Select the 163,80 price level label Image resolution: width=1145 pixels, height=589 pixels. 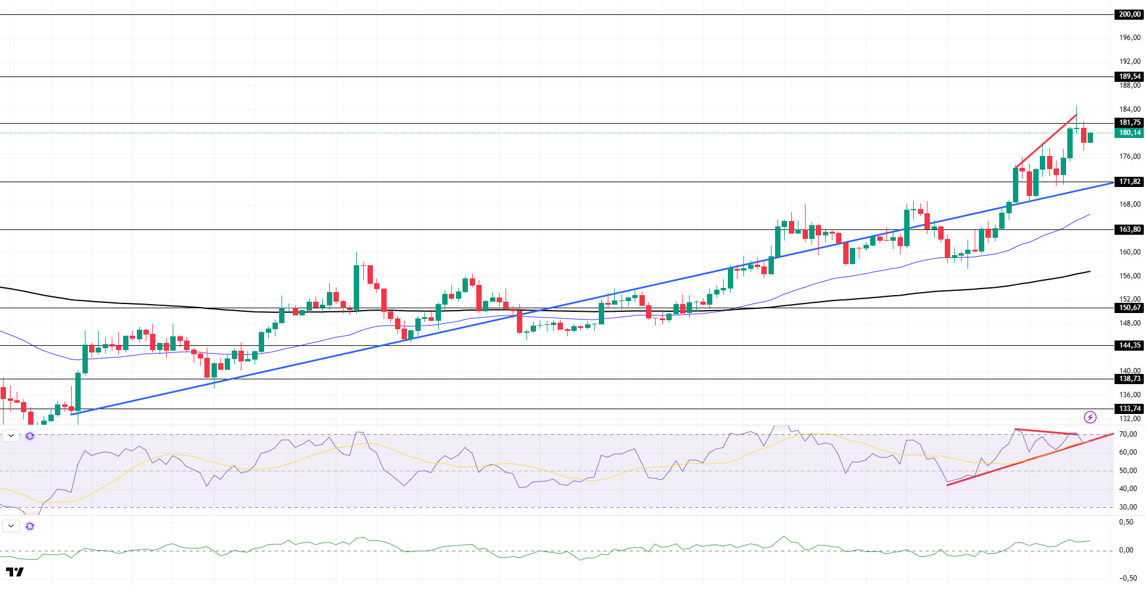1129,229
